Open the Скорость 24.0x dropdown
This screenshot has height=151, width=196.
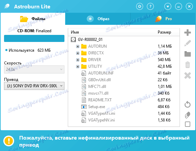pyautogui.click(x=34, y=69)
